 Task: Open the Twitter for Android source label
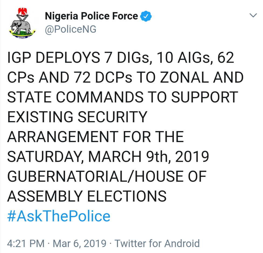pos(157,244)
